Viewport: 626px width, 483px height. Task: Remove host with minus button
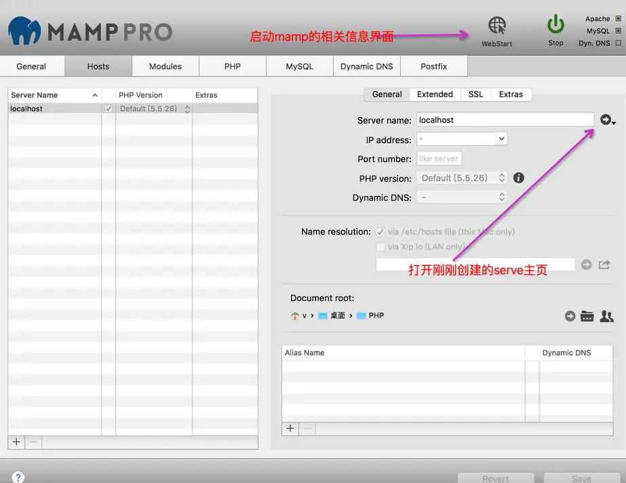[33, 442]
